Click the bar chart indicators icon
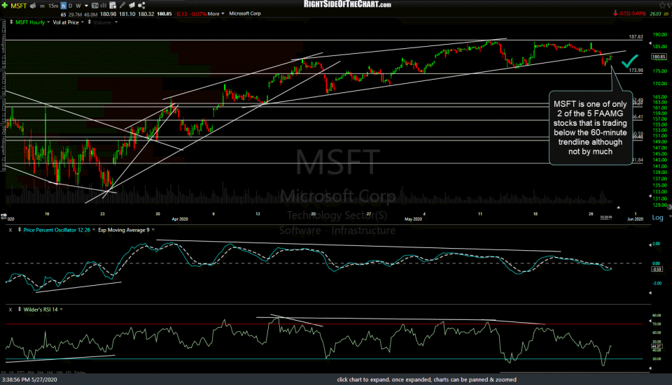Screen dimensions: 672x385 tap(104, 6)
